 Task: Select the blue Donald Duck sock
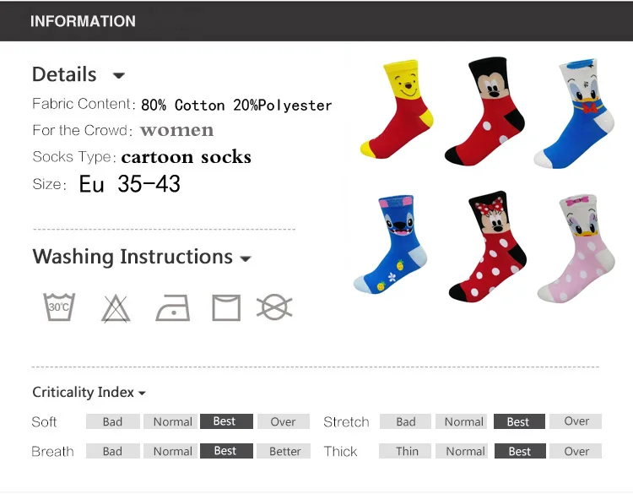pos(575,113)
